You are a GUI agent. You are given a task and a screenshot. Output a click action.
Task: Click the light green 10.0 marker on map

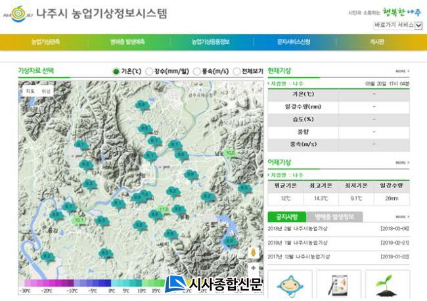[x=230, y=153]
